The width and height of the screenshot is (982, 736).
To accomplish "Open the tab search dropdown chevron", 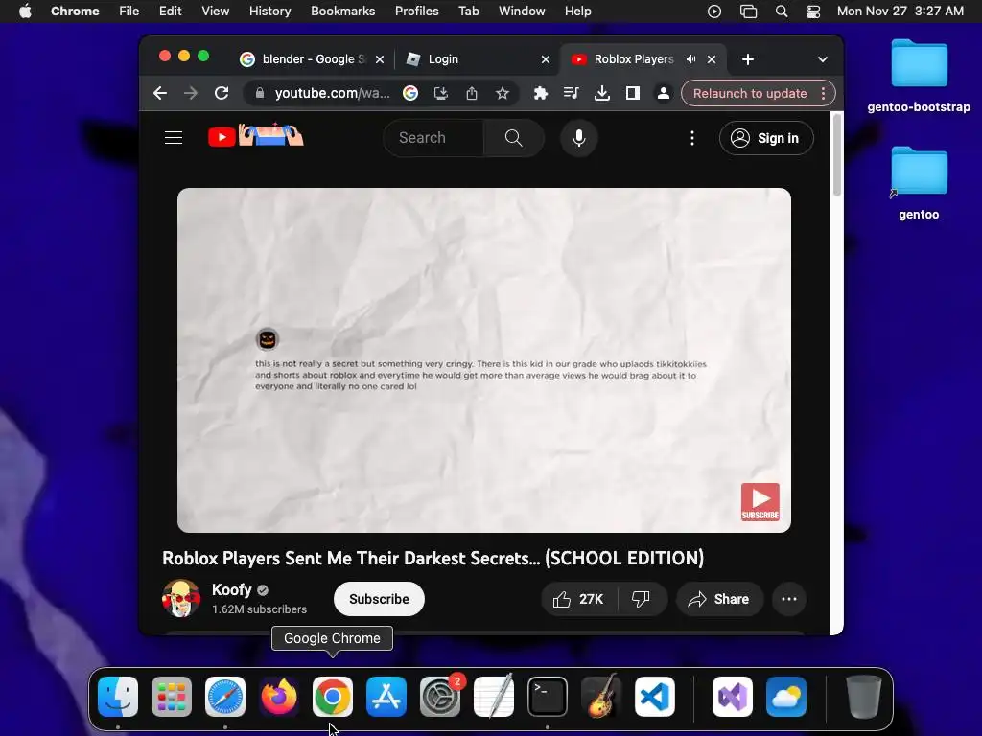I will 822,58.
